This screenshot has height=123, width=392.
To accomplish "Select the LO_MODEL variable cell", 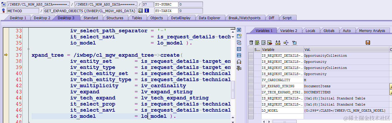I will pyautogui.click(x=282, y=110).
